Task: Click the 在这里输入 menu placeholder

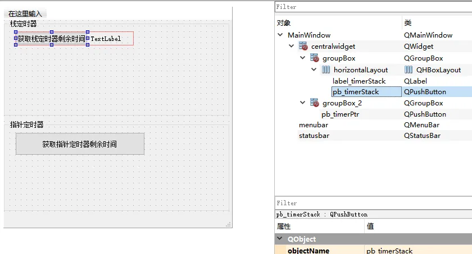Action: tap(25, 13)
